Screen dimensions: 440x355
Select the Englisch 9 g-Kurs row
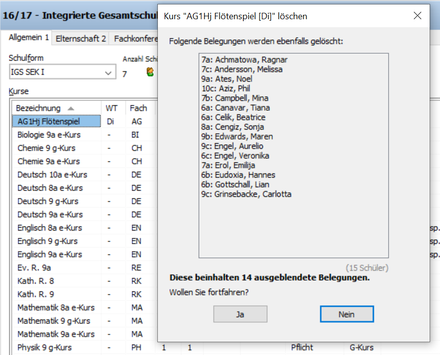pos(47,241)
